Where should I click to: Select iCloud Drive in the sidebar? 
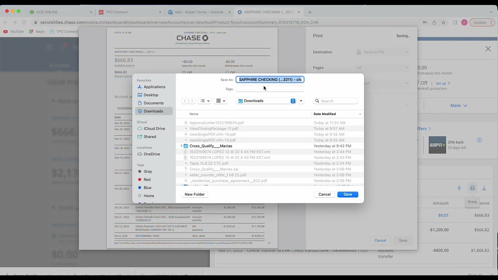coord(154,128)
